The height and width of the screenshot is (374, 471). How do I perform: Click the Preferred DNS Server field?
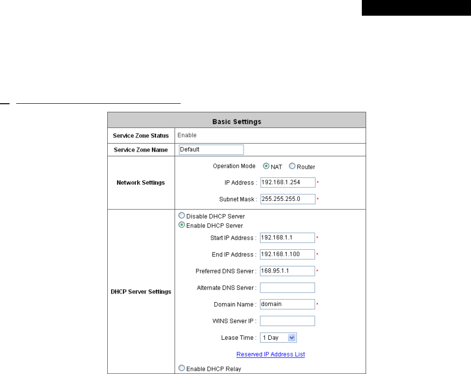point(287,271)
